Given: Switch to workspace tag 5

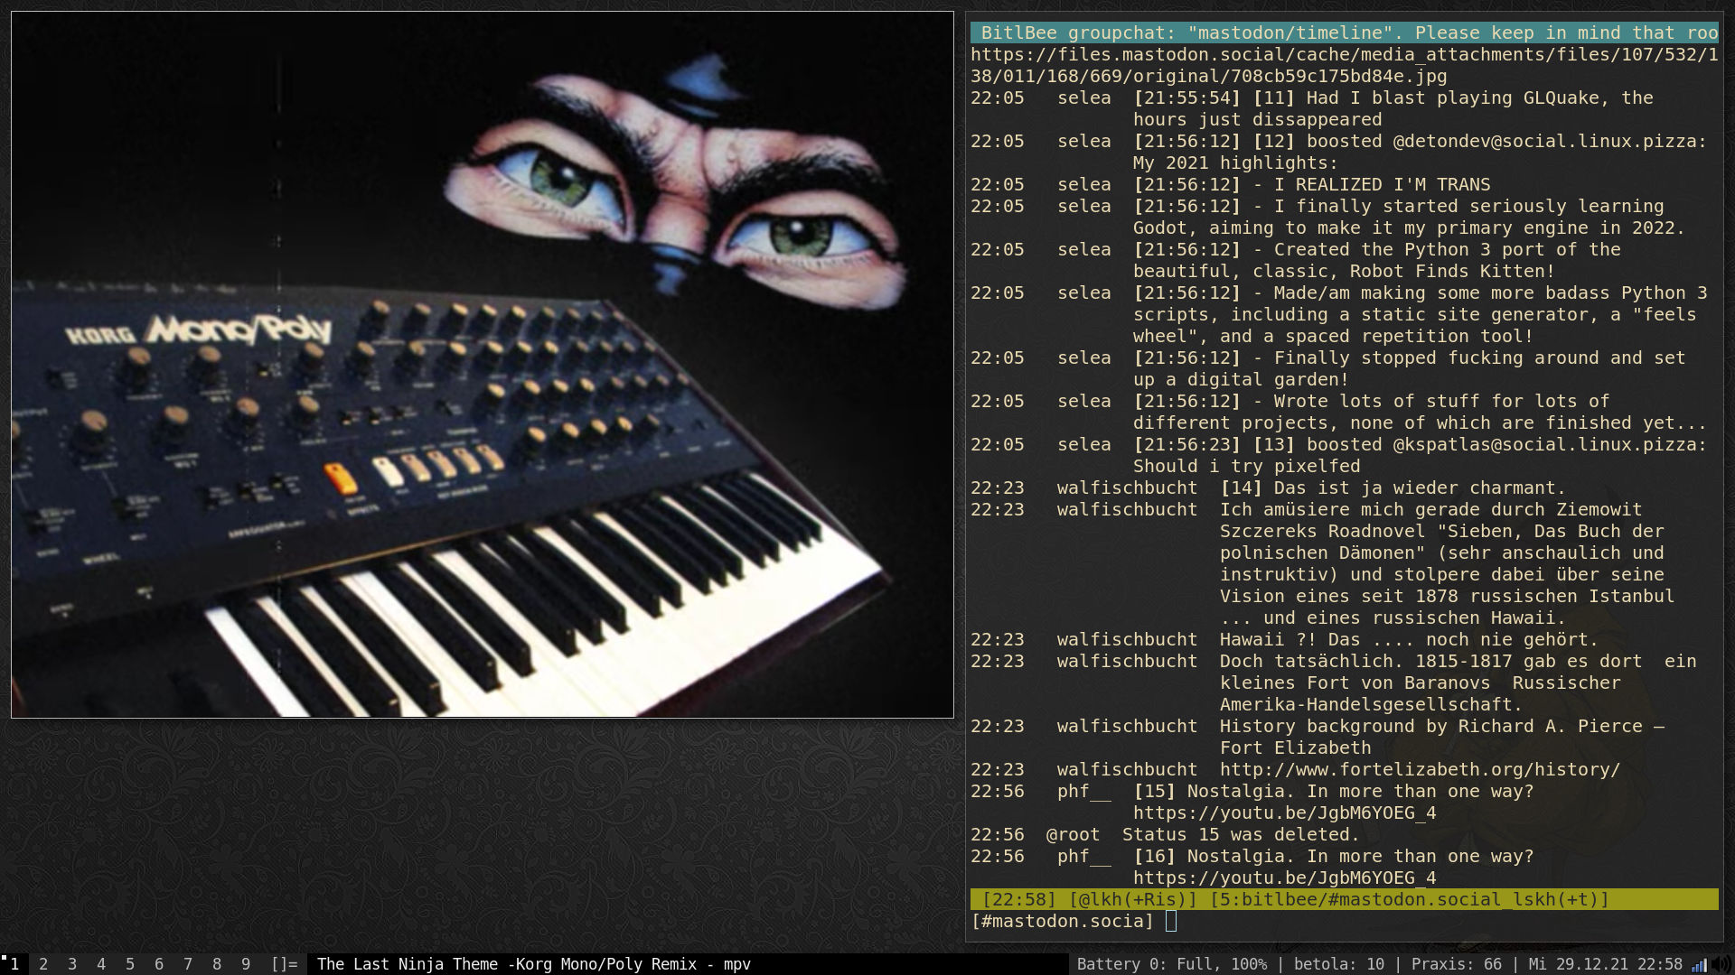Looking at the screenshot, I should coord(130,964).
